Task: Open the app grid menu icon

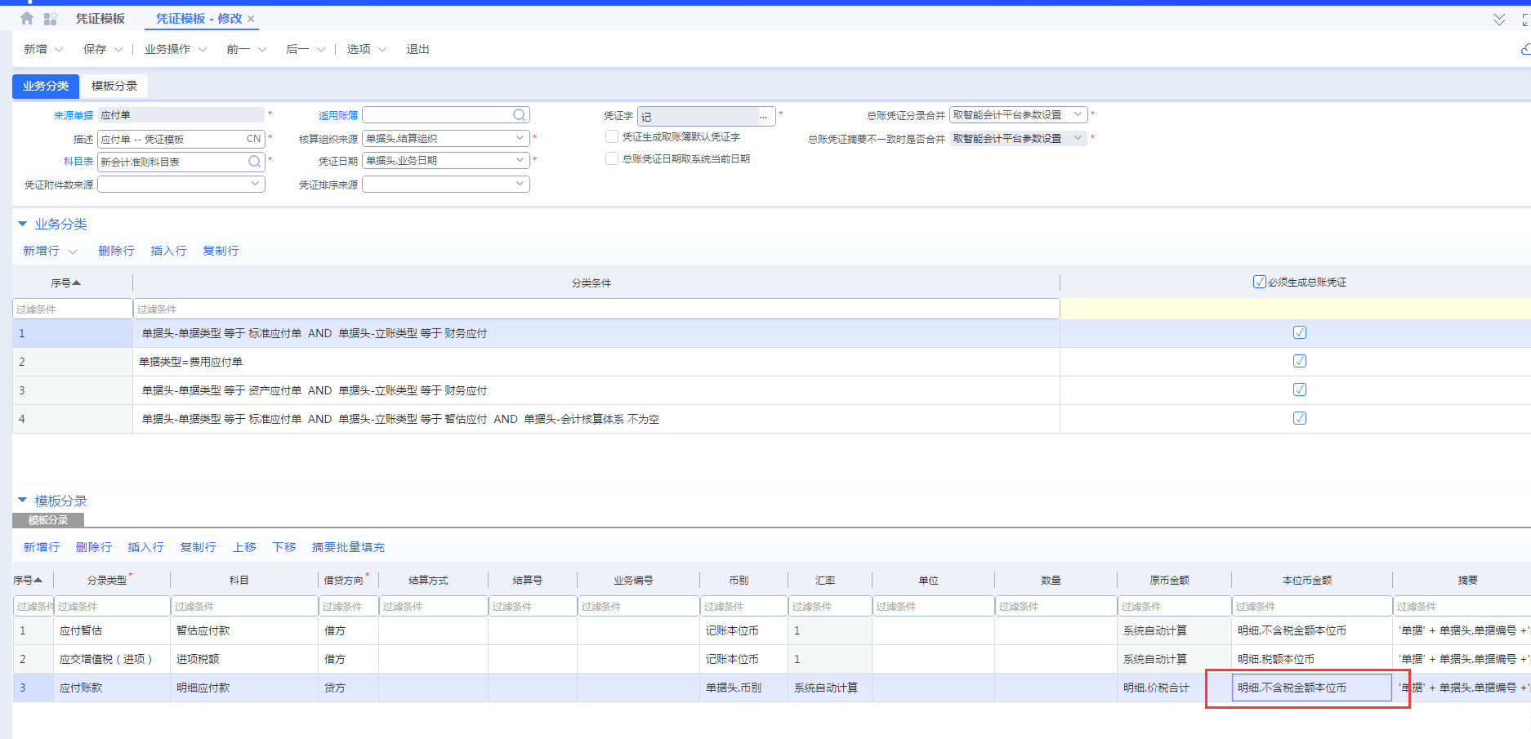Action: [50, 19]
